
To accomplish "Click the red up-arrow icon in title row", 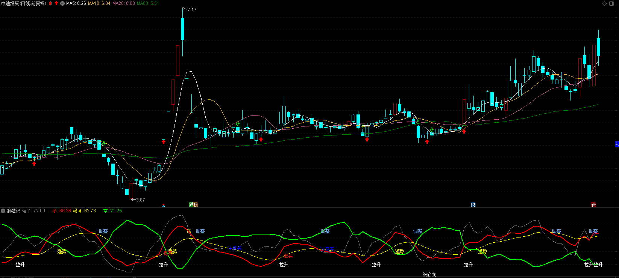I will pos(56,3).
